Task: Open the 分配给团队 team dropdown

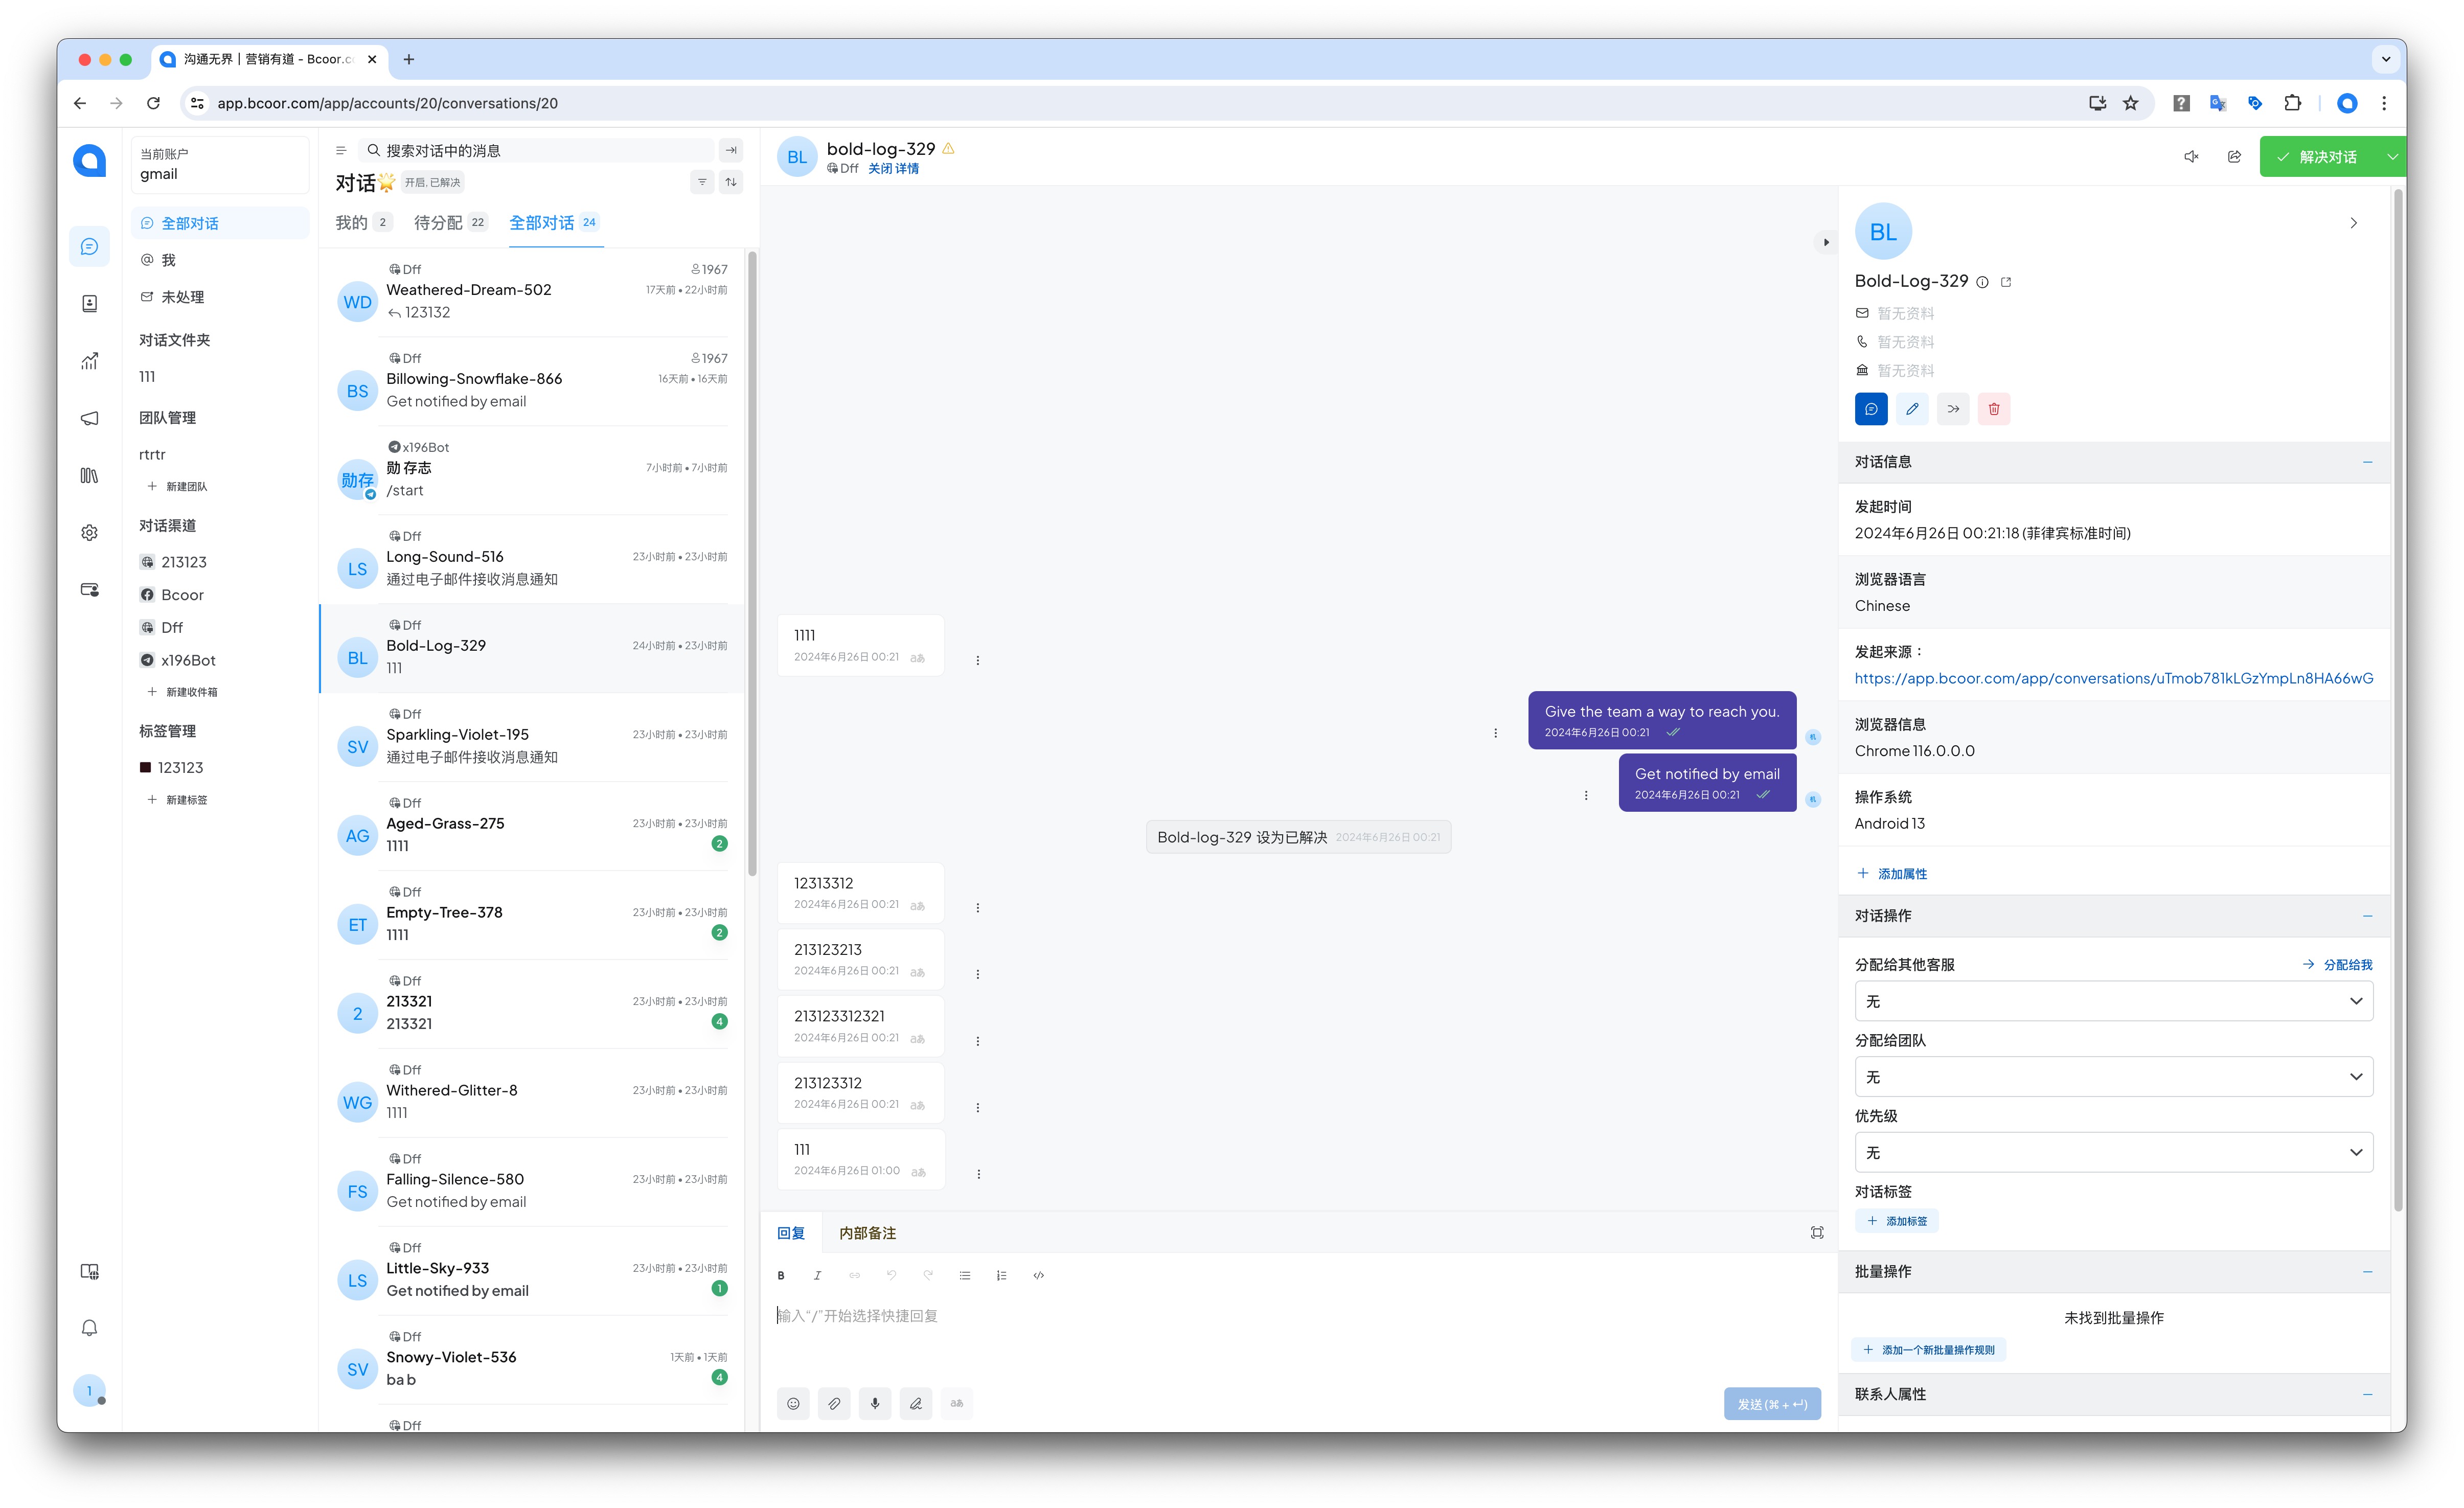Action: [x=2112, y=1077]
